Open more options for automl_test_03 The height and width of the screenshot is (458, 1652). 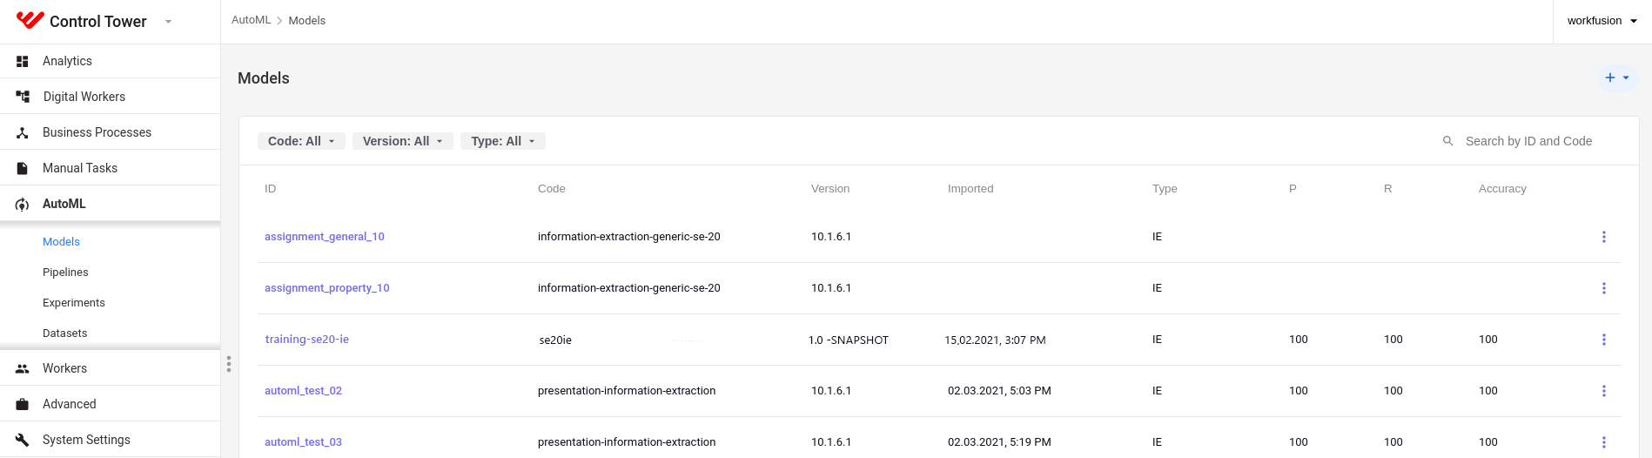(1604, 442)
